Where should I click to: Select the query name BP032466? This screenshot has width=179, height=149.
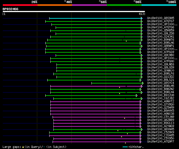point(11,9)
